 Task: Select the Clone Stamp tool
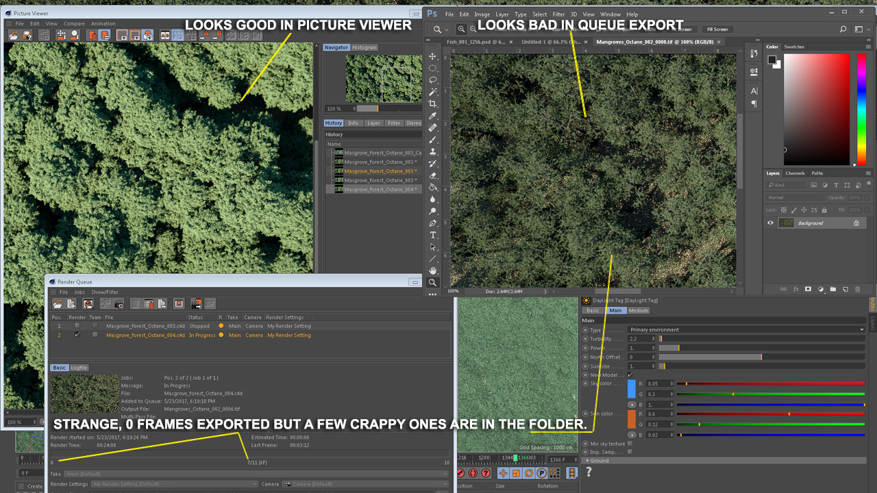point(432,151)
